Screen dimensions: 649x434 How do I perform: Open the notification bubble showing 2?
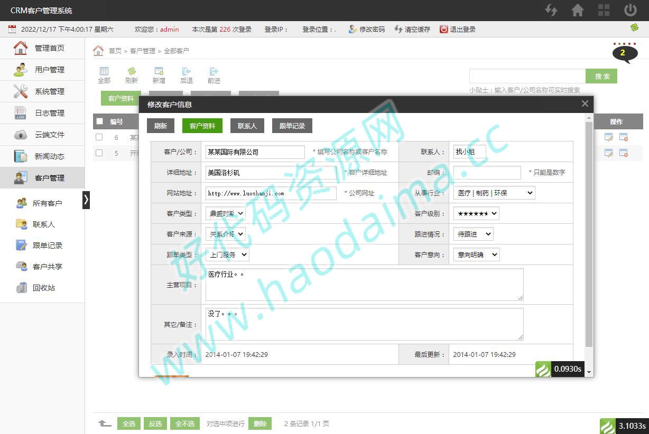point(625,52)
